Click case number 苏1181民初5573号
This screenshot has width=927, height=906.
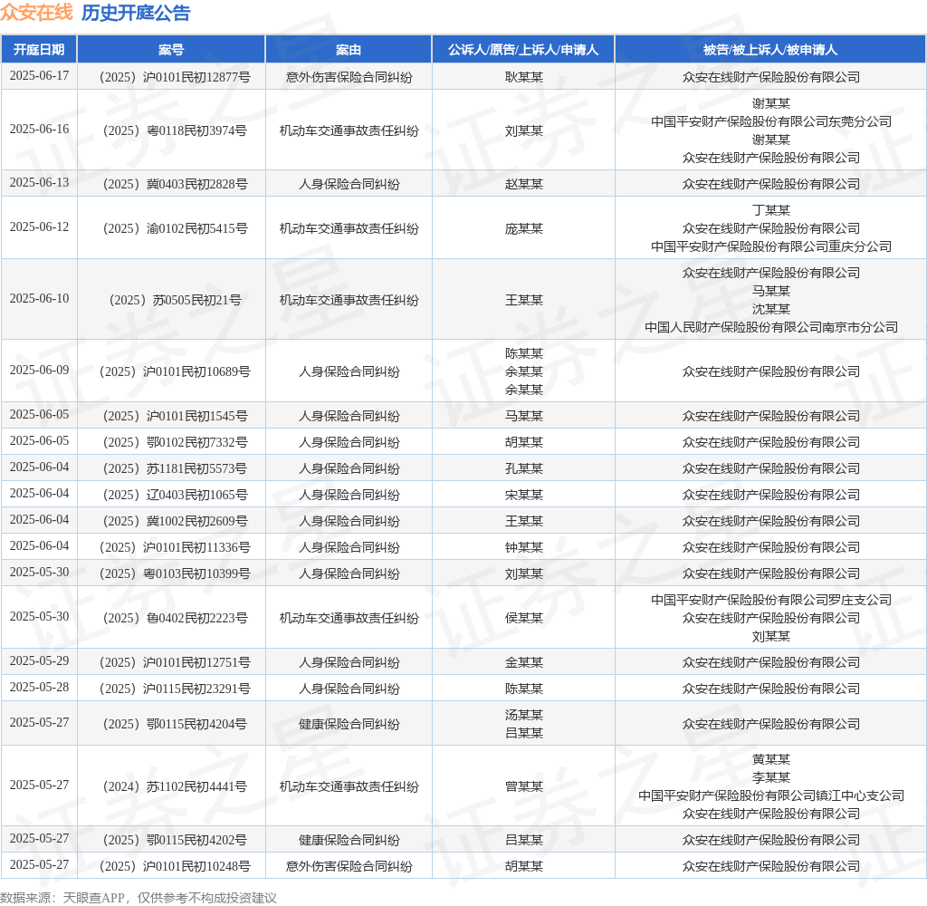click(x=175, y=468)
